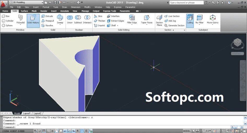
Task: Click the MODEL space button
Action: click(187, 131)
